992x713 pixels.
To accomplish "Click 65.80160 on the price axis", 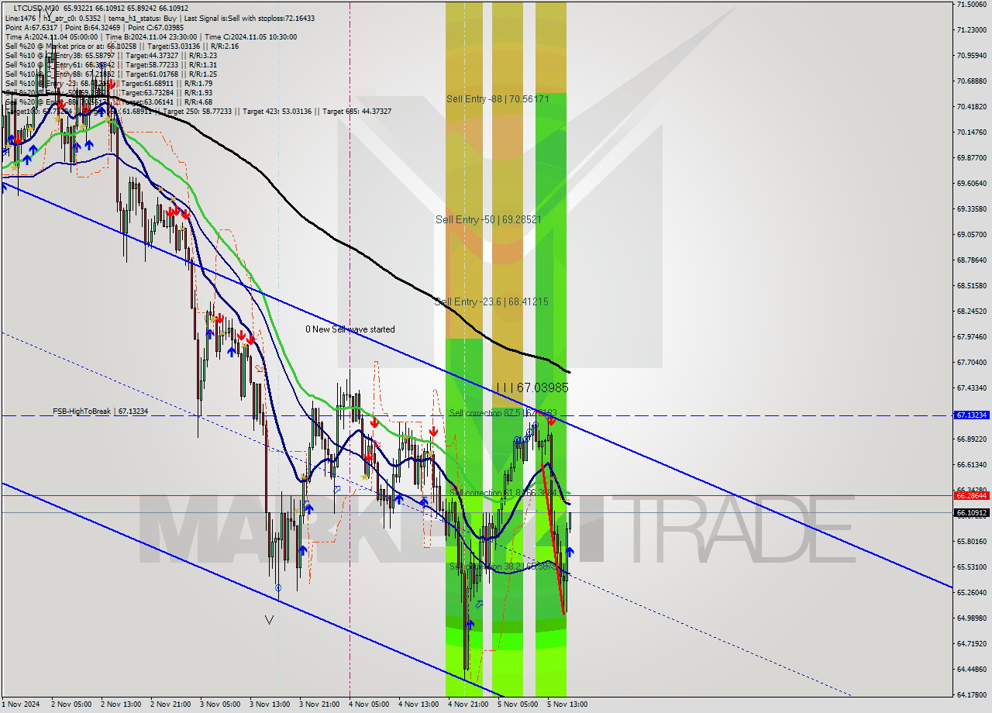I will click(971, 541).
